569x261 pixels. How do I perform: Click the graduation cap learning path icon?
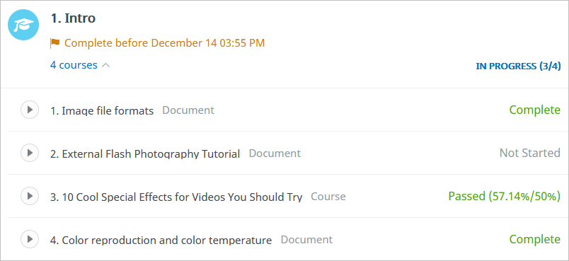pos(23,25)
